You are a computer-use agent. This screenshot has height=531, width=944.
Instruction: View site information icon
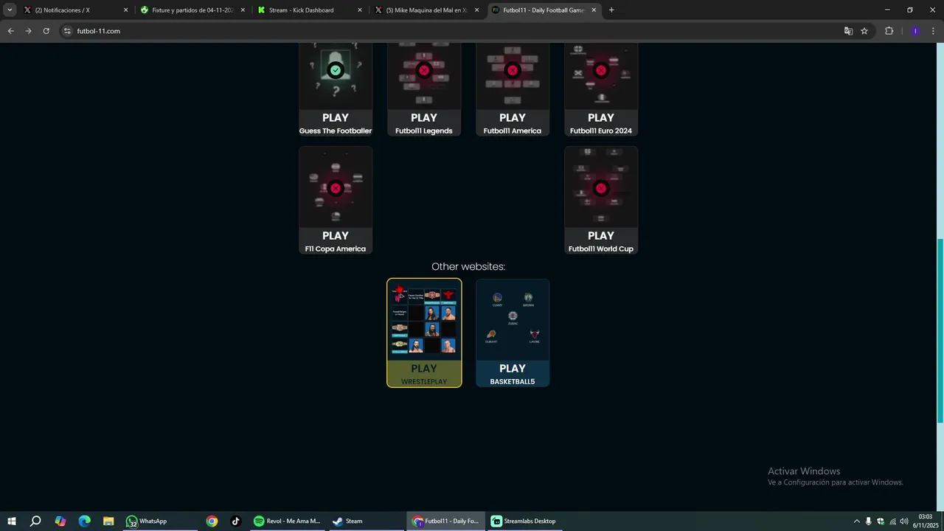[67, 31]
